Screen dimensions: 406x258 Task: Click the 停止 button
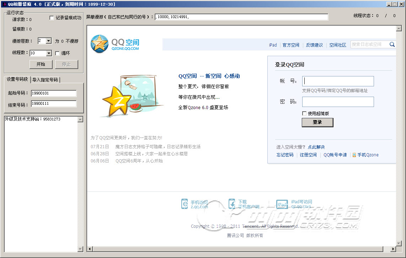tap(66, 64)
